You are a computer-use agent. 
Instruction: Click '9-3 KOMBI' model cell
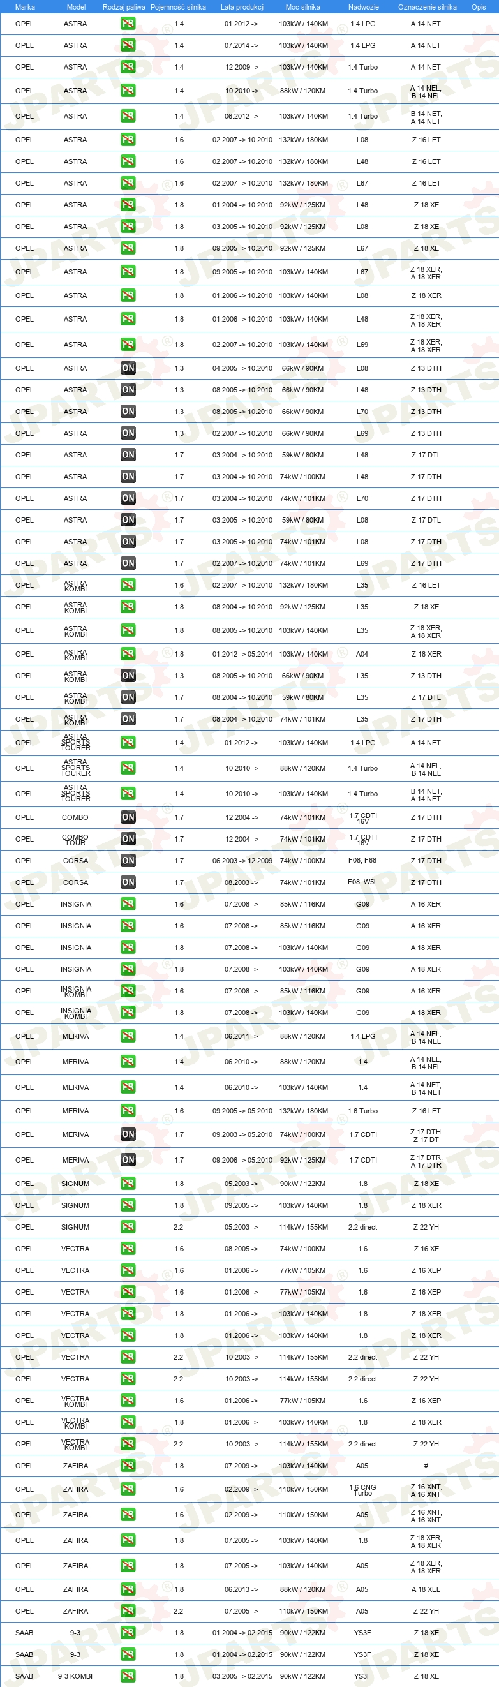pos(75,1677)
